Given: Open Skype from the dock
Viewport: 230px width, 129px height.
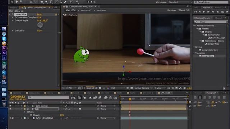Looking at the screenshot, I should 4,38.
